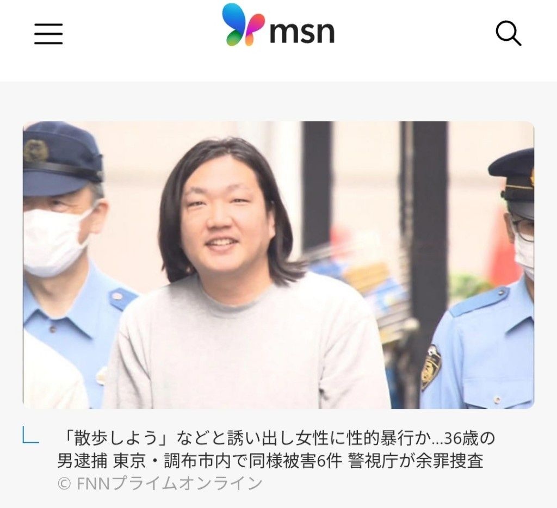Click the copyright symbol before FNN credit
Viewport: 557px width, 508px height.
pos(64,484)
